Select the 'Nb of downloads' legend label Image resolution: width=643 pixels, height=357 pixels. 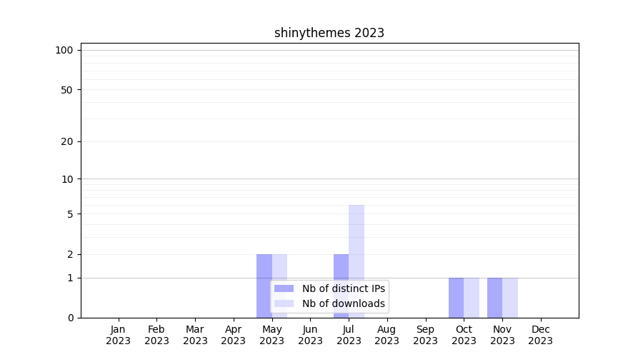tap(343, 303)
